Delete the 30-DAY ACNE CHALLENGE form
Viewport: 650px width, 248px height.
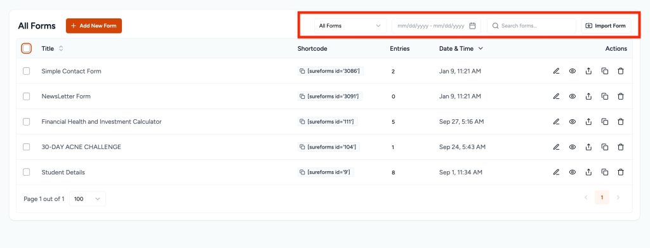click(621, 147)
